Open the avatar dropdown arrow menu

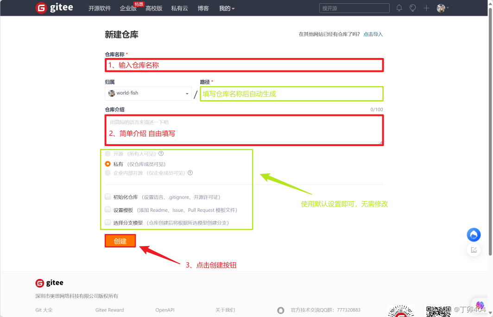pos(449,8)
